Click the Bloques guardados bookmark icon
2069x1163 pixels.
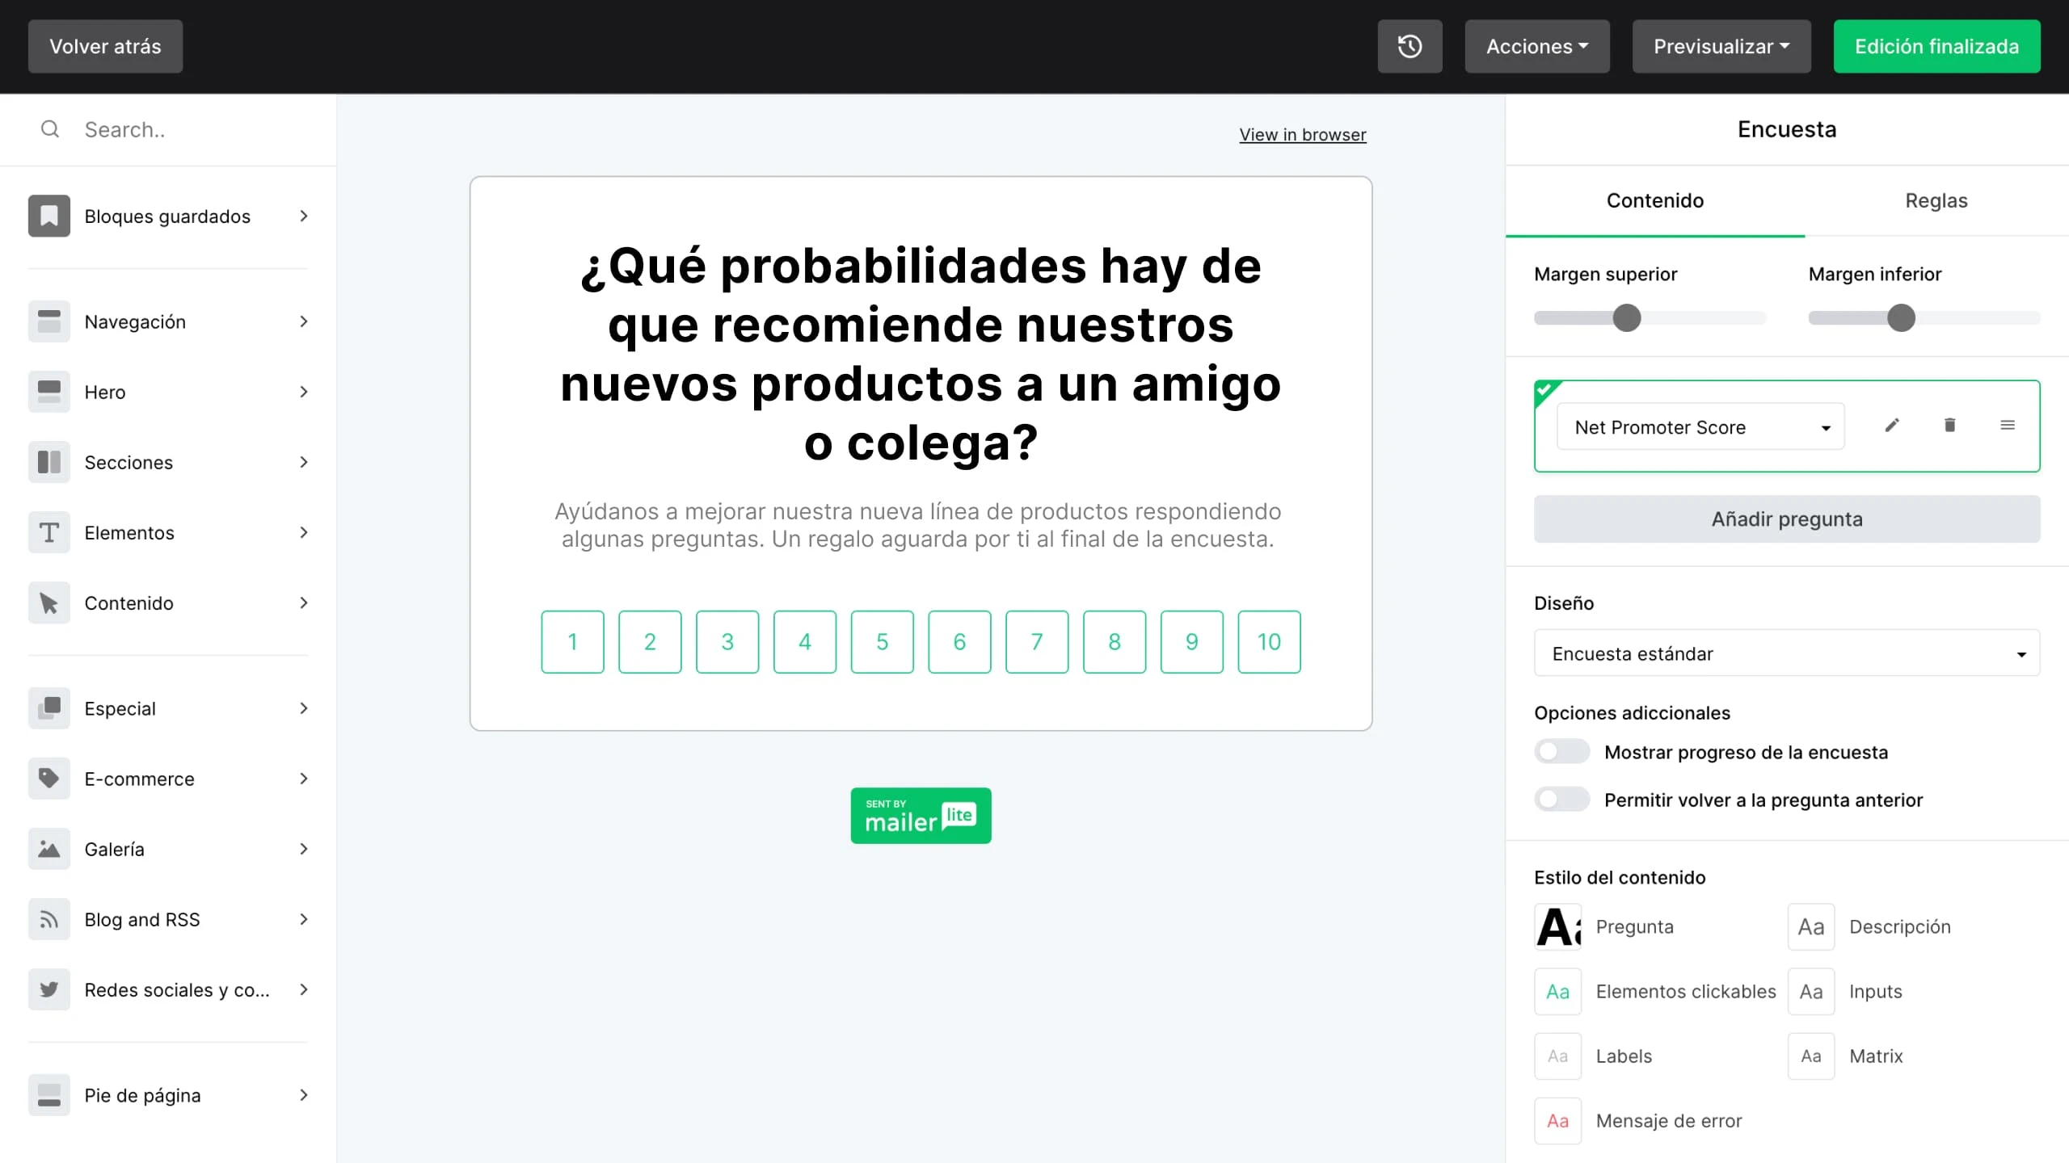click(x=49, y=216)
